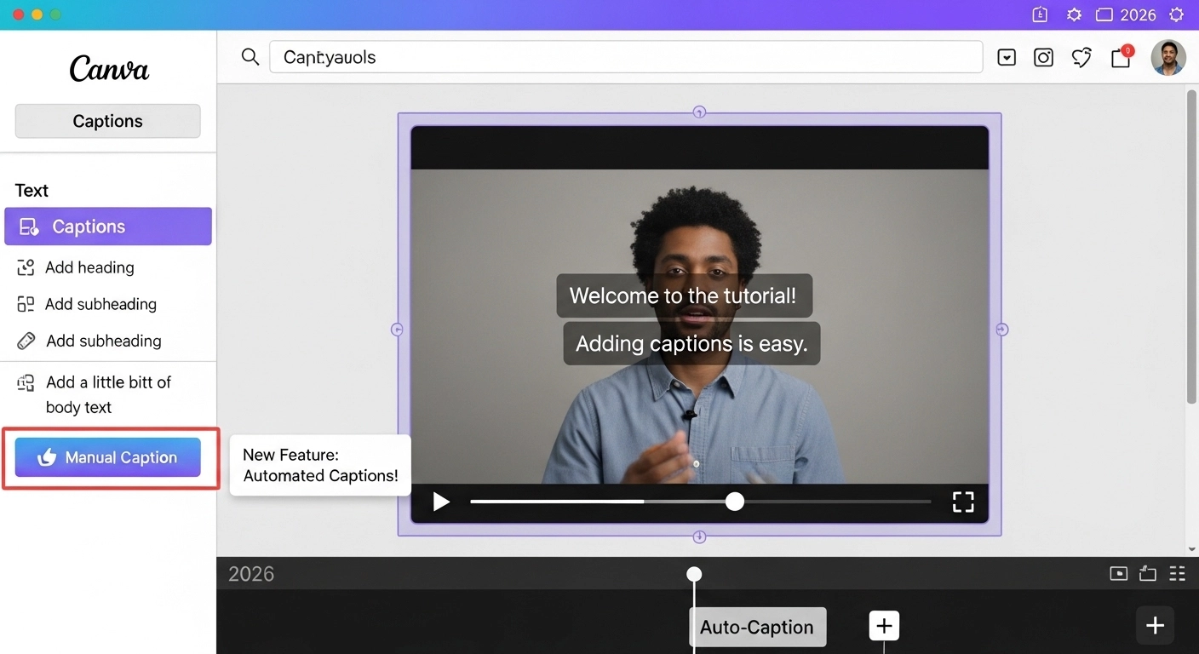Click the heart icon in top toolbar
This screenshot has width=1199, height=654.
click(1081, 58)
